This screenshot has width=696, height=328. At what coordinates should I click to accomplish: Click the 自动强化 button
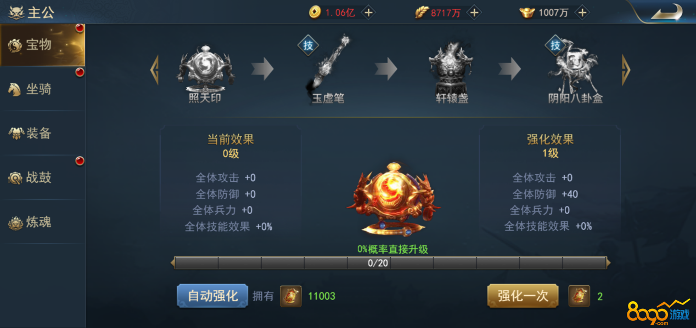(212, 296)
